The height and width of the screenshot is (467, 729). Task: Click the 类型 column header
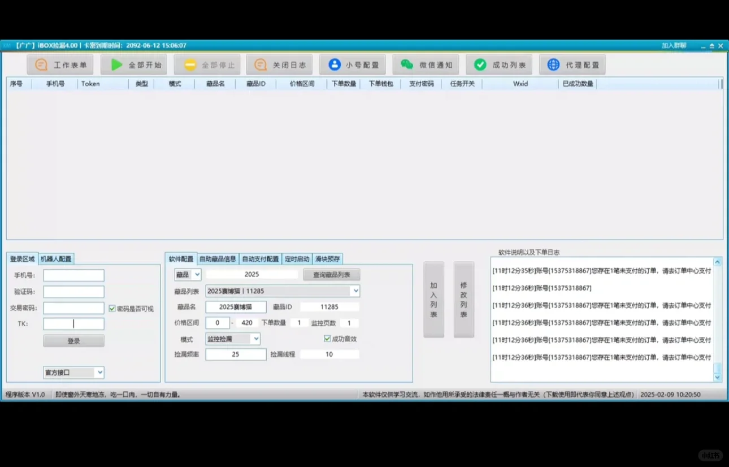tap(142, 84)
